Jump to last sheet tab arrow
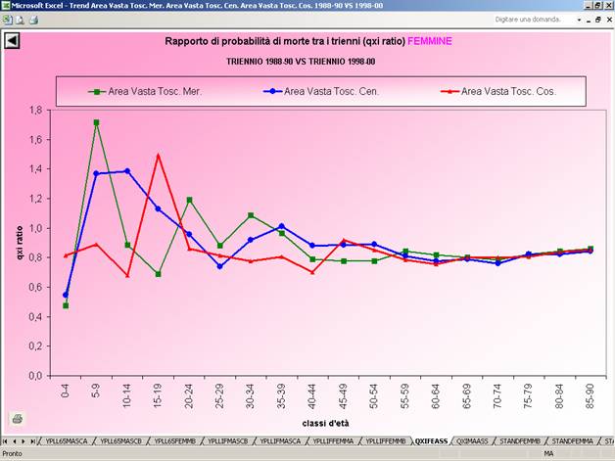 tap(33, 441)
